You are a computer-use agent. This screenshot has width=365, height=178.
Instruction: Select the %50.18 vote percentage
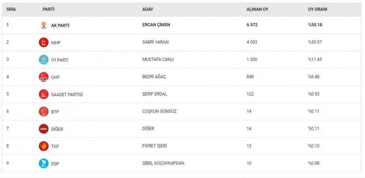pyautogui.click(x=315, y=25)
